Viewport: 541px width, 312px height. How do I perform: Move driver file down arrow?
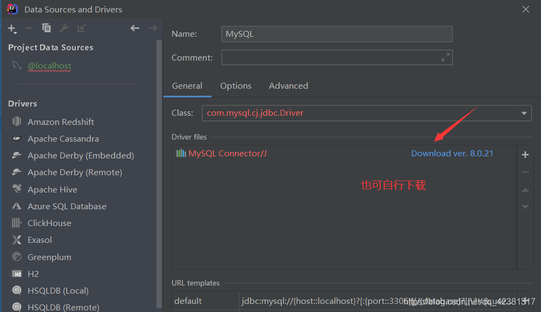point(525,207)
